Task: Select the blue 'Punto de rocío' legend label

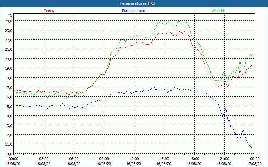Action: coord(133,11)
